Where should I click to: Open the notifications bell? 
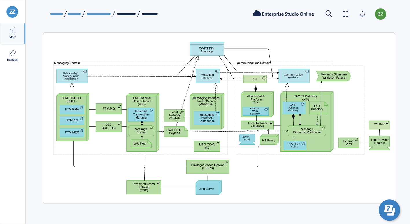[x=362, y=14]
